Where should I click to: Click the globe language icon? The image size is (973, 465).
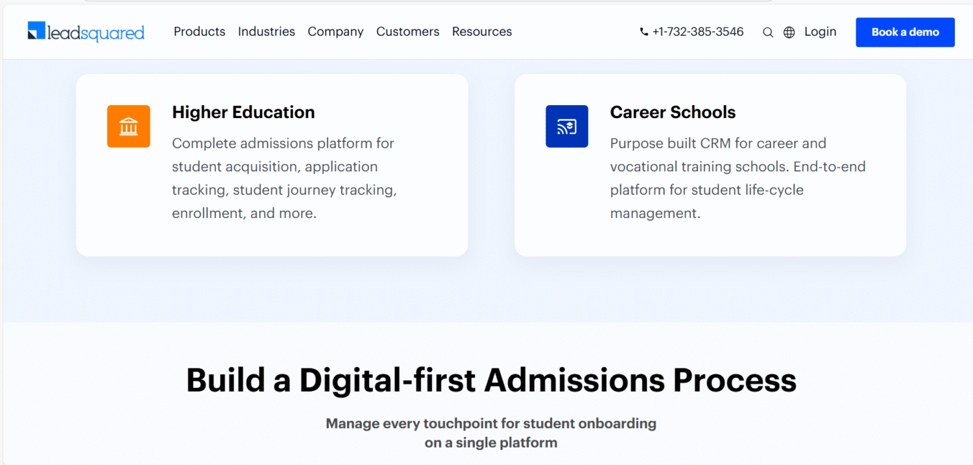click(x=789, y=32)
